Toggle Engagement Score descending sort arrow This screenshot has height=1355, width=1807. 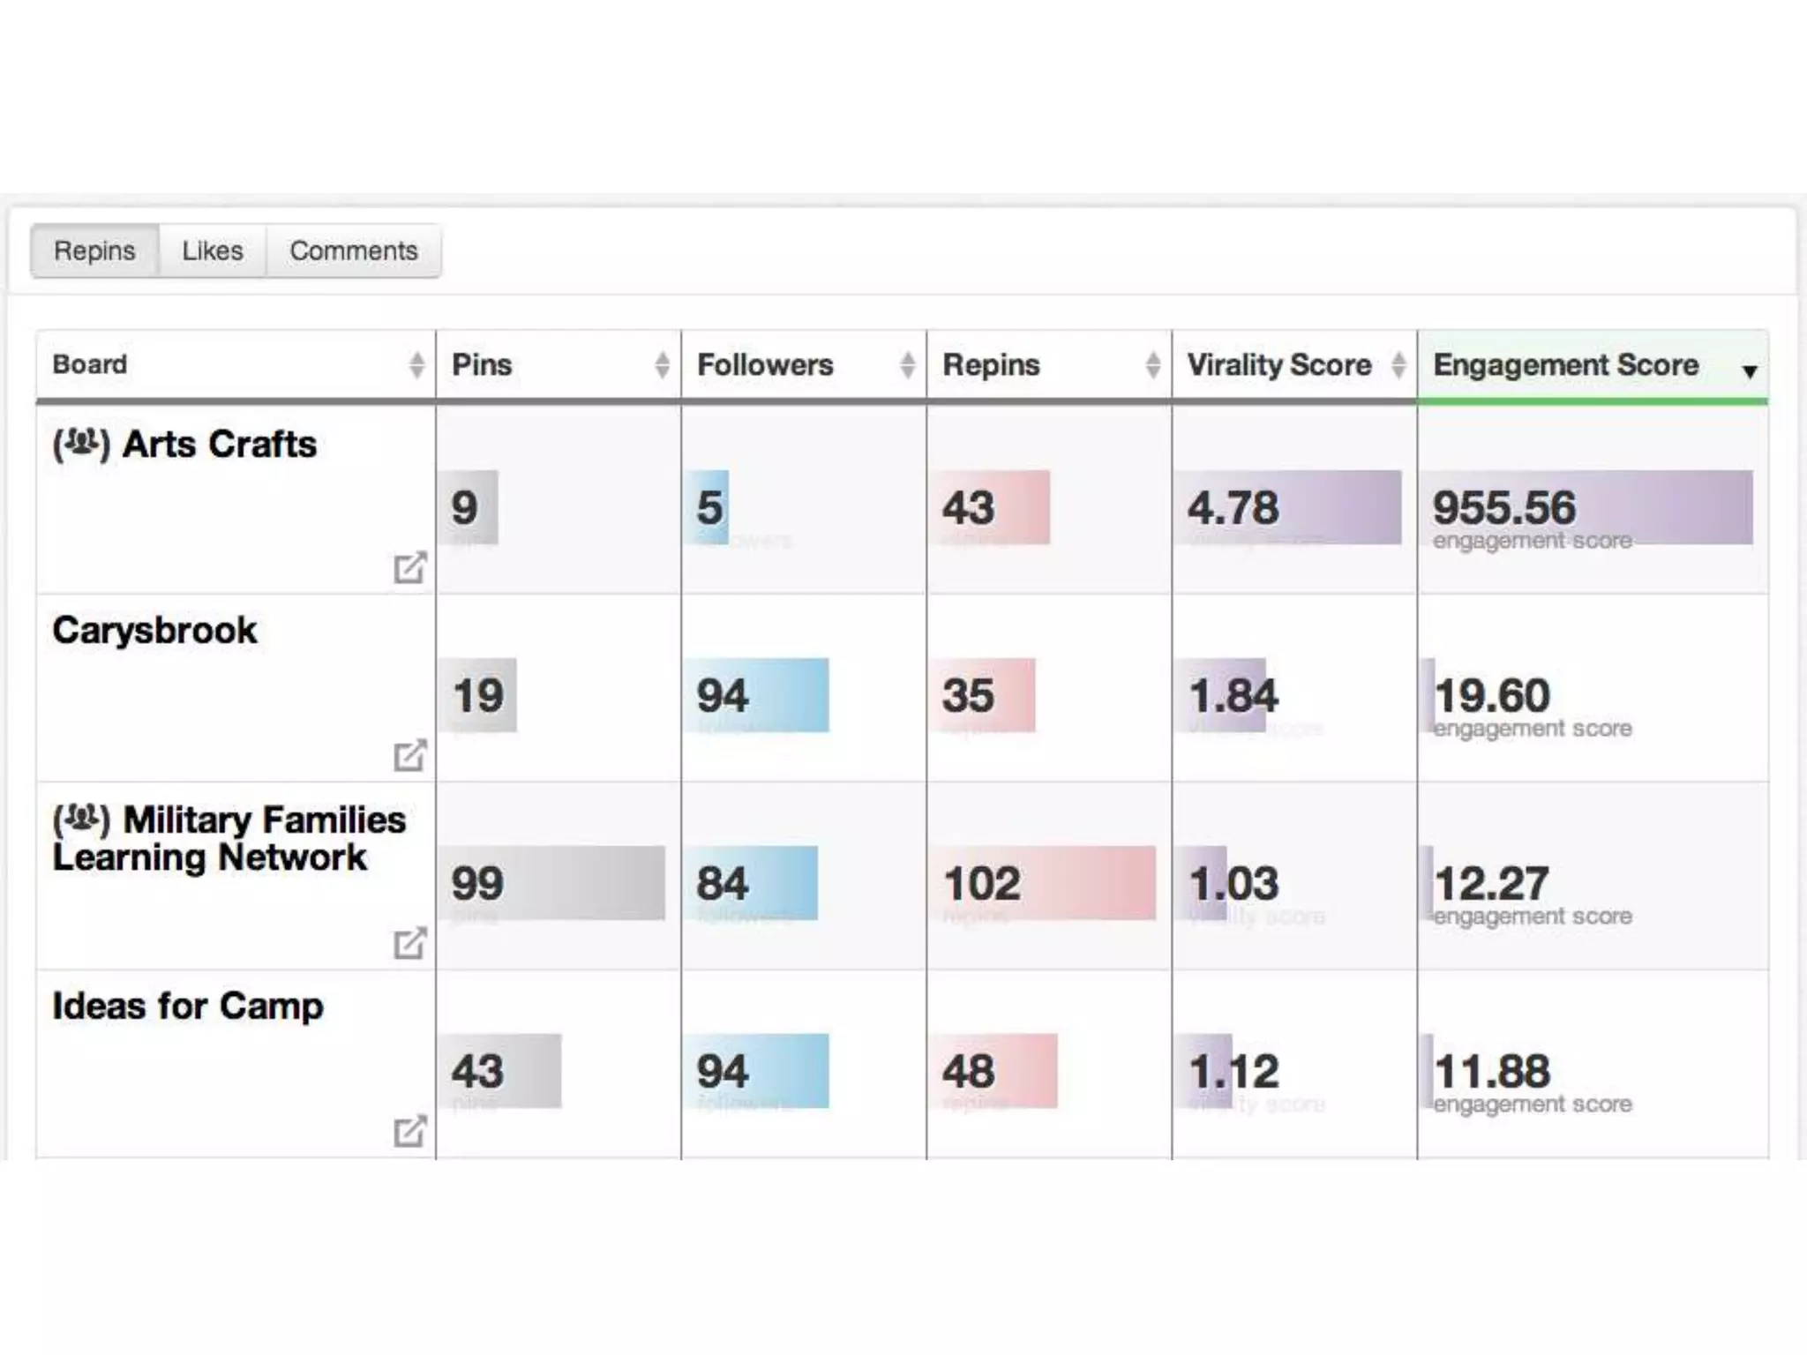(x=1750, y=371)
